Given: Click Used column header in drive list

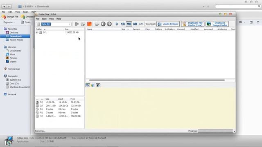Looking at the screenshot, I should pyautogui.click(x=60, y=99).
